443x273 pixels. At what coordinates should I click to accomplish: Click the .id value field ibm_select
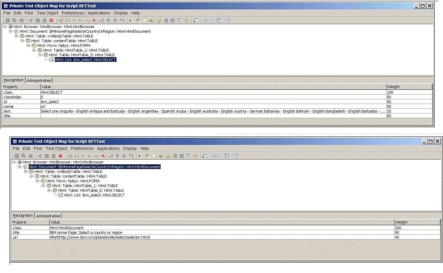(50, 102)
